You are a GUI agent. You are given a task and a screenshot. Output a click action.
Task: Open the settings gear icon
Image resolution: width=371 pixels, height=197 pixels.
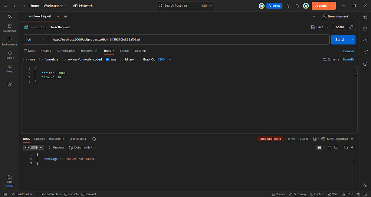pos(288,6)
